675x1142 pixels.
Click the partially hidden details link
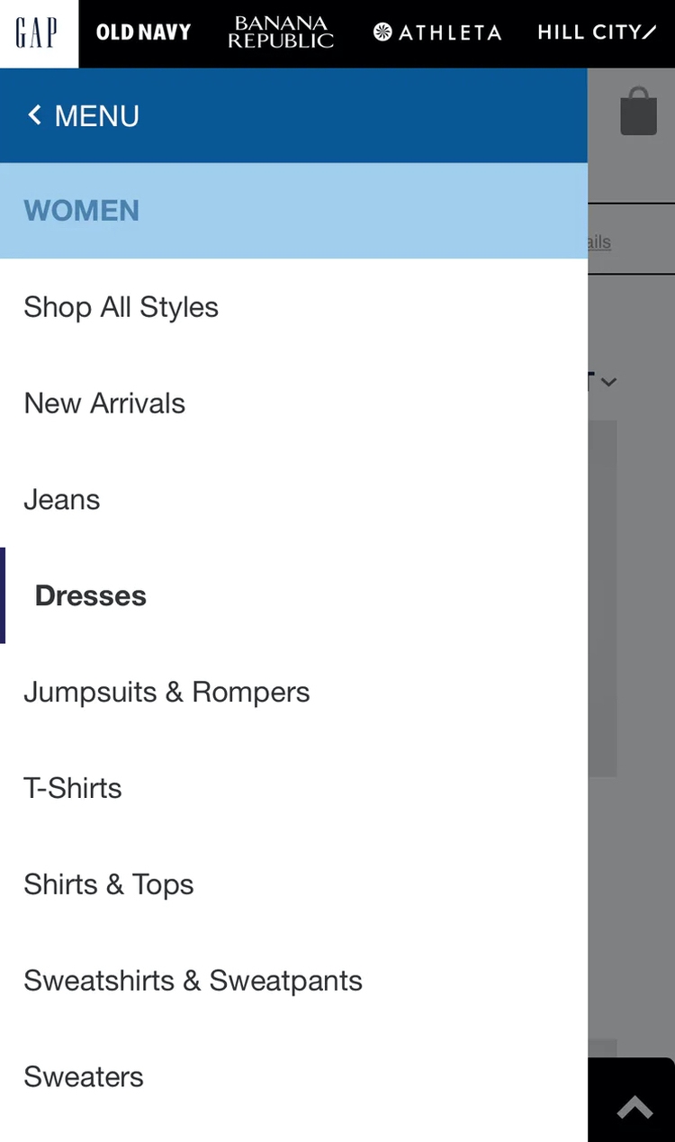click(599, 242)
